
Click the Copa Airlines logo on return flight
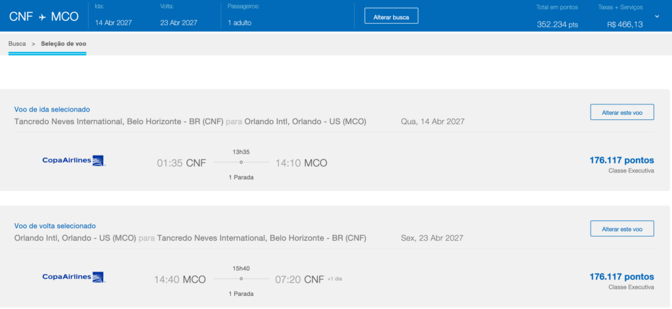click(73, 277)
